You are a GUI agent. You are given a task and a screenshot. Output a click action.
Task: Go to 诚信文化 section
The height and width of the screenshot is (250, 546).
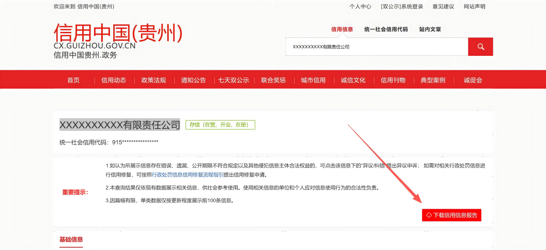point(353,80)
